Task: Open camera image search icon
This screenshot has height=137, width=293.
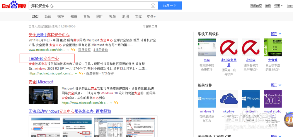Action: click(x=153, y=6)
